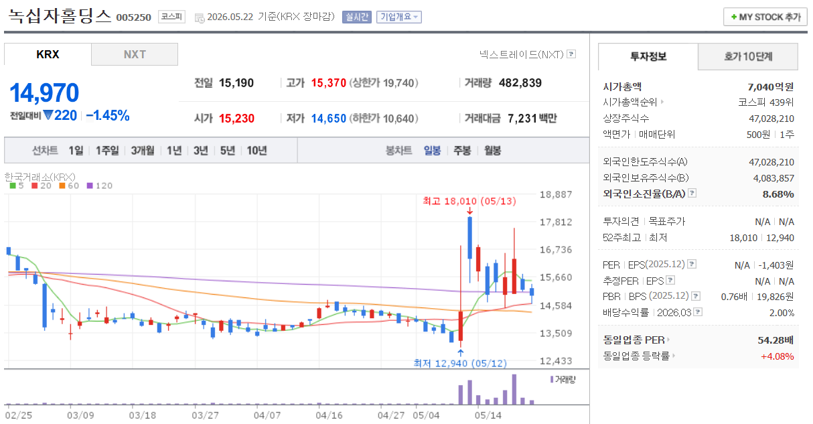
Task: Click the -1.45% change rate
Action: 108,115
